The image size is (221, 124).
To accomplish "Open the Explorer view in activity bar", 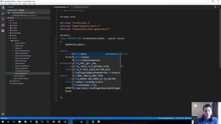I will coord(3,8).
